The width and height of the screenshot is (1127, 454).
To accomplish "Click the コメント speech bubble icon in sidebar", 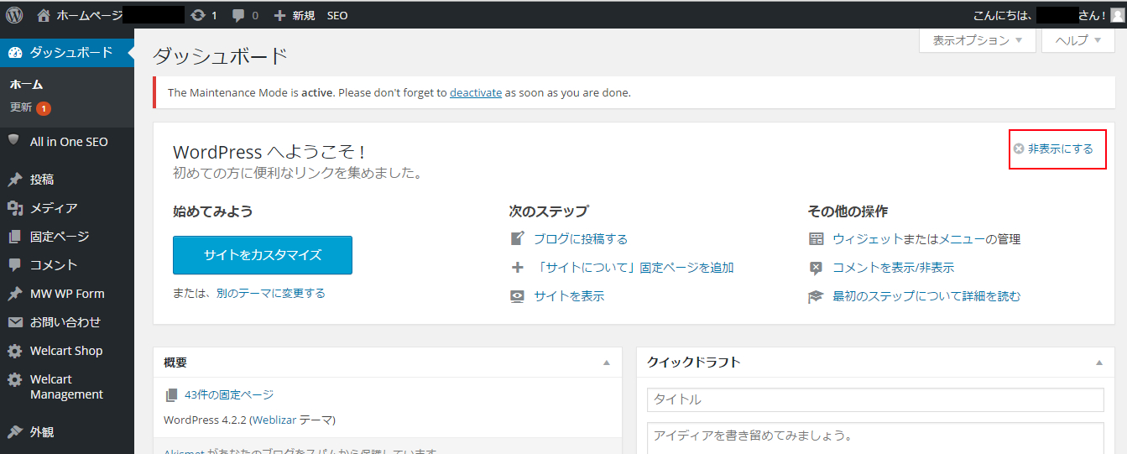I will [x=15, y=264].
